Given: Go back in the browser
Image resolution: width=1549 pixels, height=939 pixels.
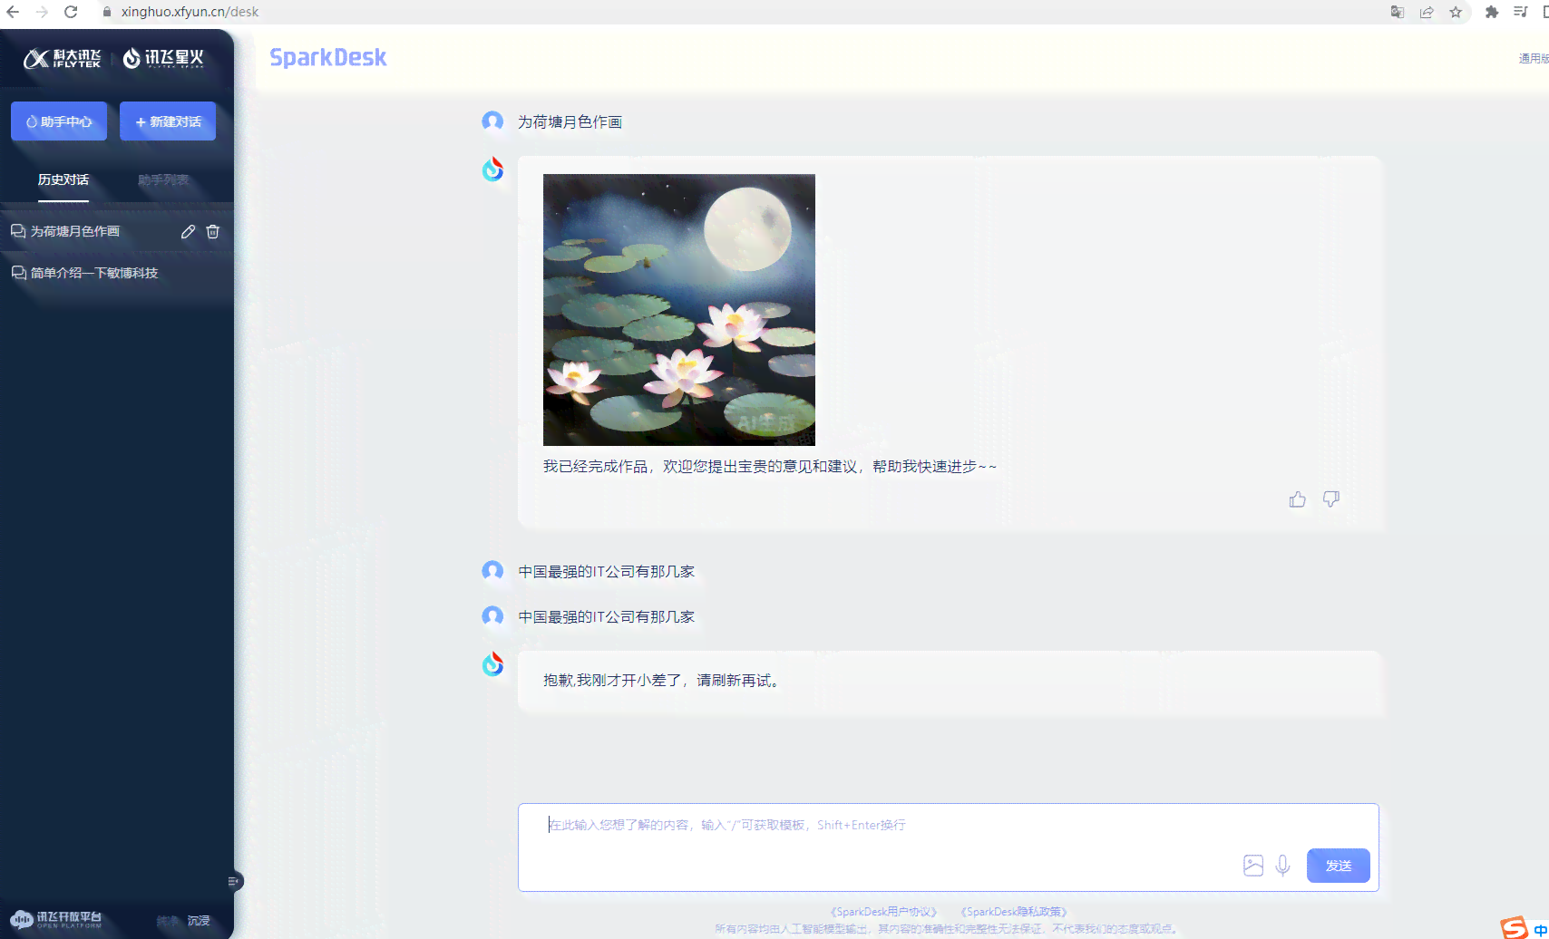Looking at the screenshot, I should (x=13, y=12).
